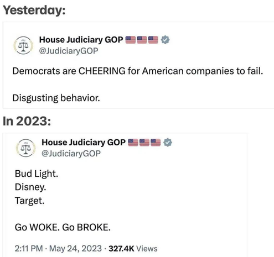
Task: Open @JudiciaryGOP handle in the 2023 tweet
Action: (71, 154)
